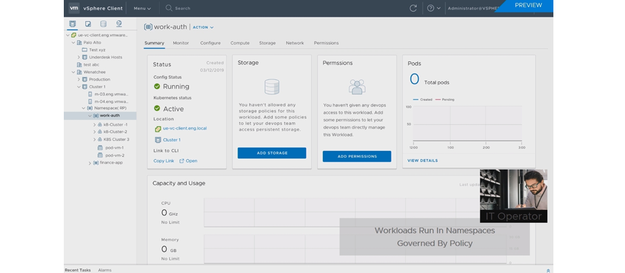625x273 pixels.
Task: Go to the Storage tab
Action: tap(268, 43)
